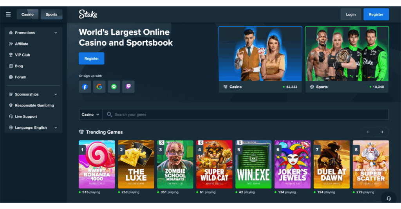This screenshot has width=401, height=209.
Task: Click the Register button in header
Action: click(376, 14)
